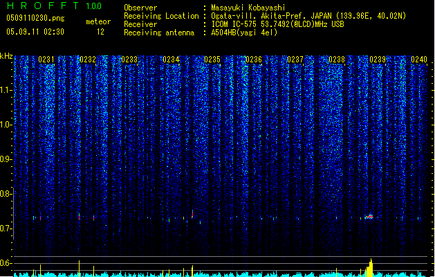Click the 'meteor' label
The width and height of the screenshot is (435, 277).
(x=98, y=21)
